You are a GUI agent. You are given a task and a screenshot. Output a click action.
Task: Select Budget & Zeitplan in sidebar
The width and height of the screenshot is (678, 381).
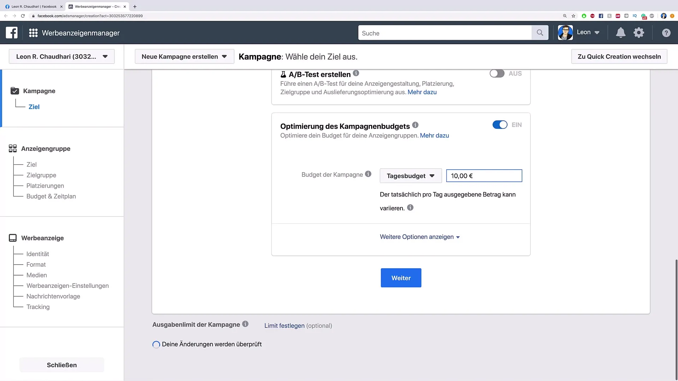click(x=51, y=196)
